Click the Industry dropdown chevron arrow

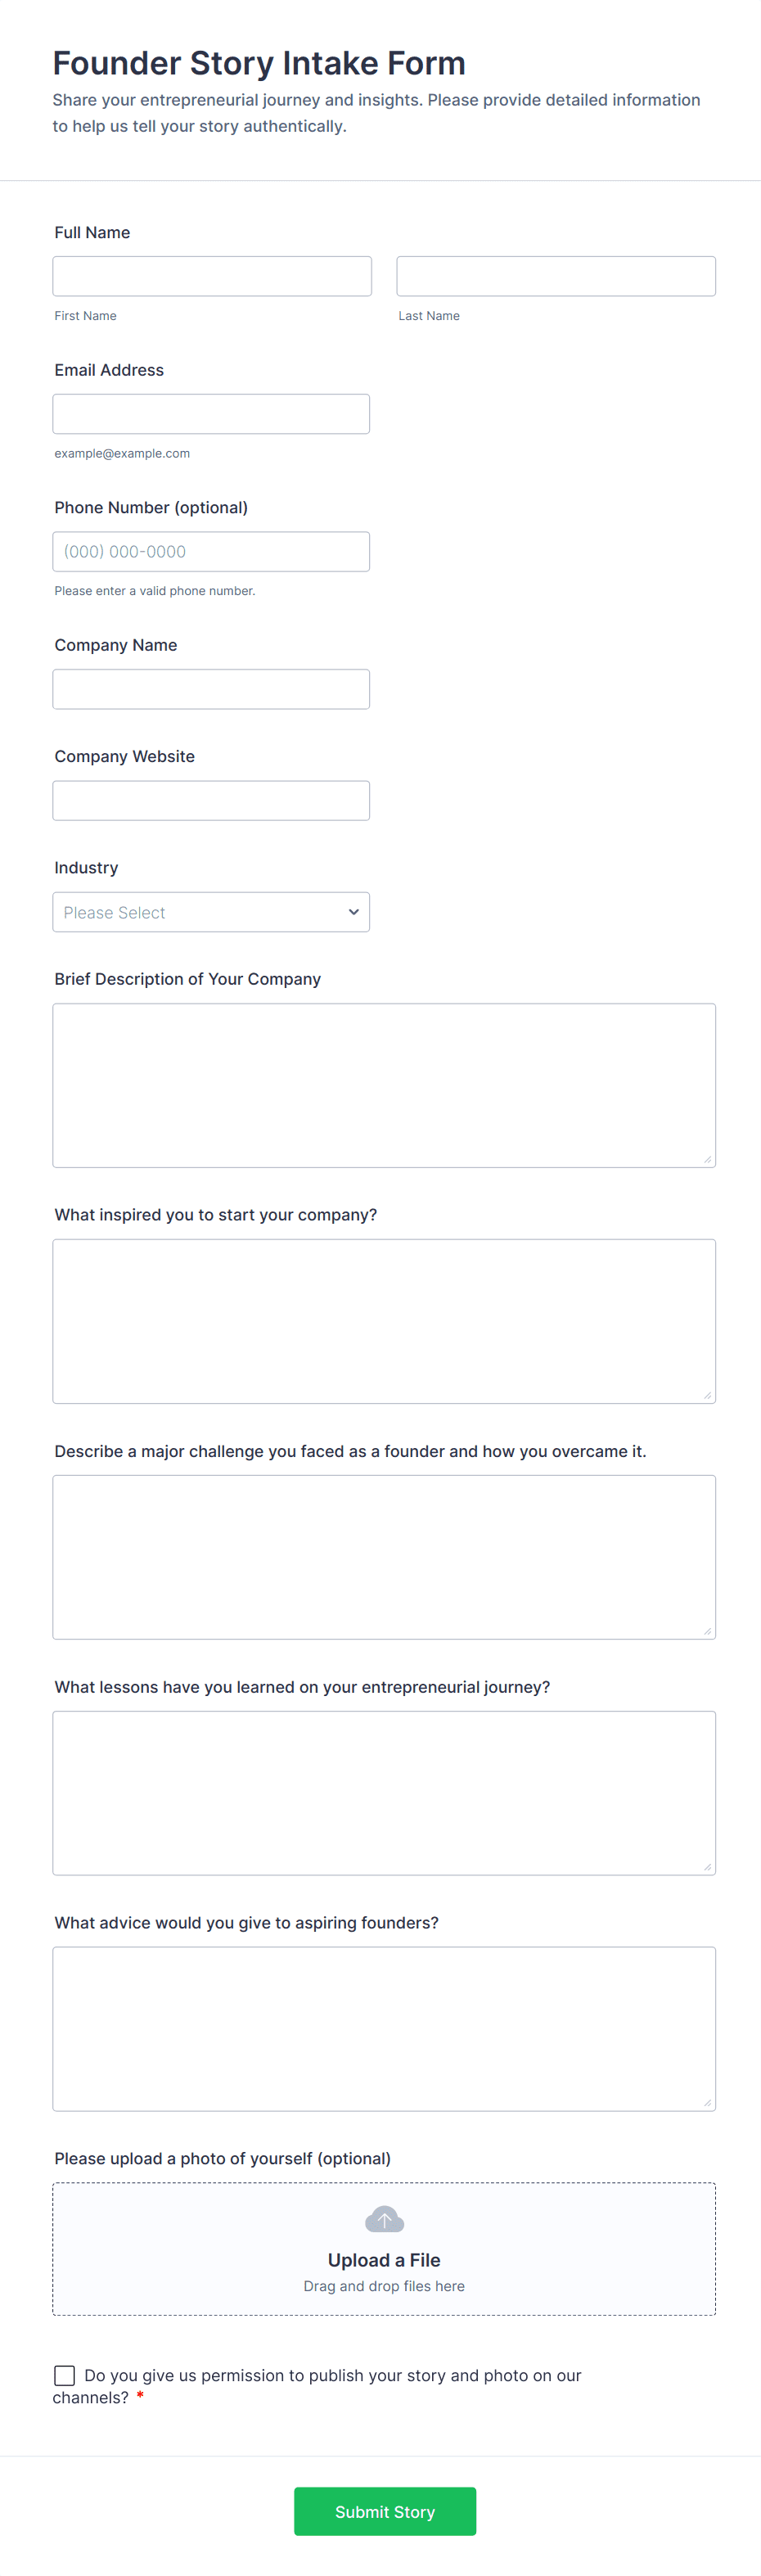coord(353,912)
